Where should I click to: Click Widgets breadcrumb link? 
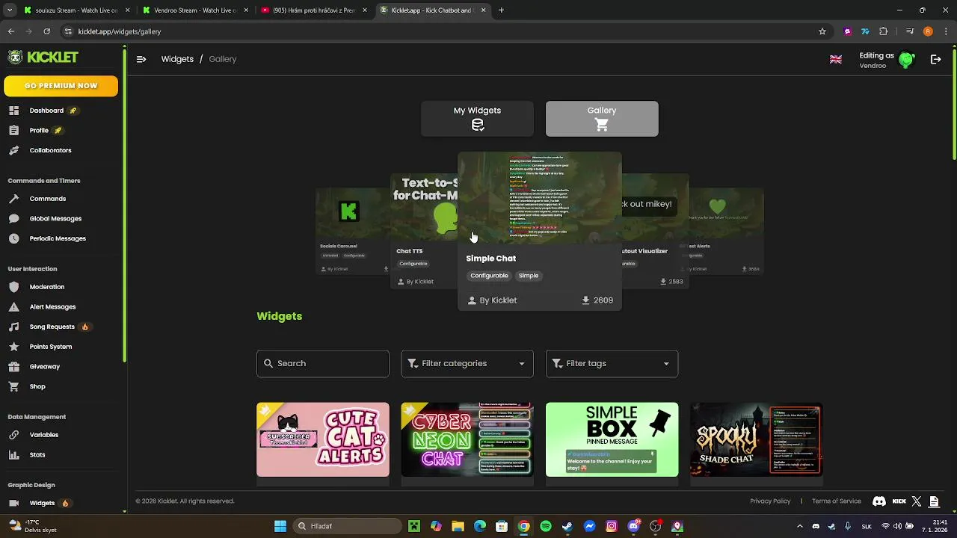pos(177,59)
